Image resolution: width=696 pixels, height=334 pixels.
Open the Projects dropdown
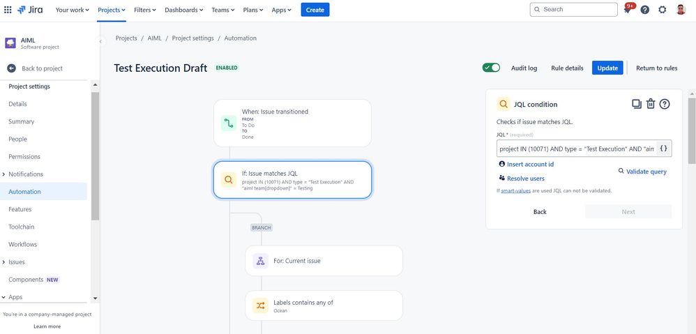[112, 10]
